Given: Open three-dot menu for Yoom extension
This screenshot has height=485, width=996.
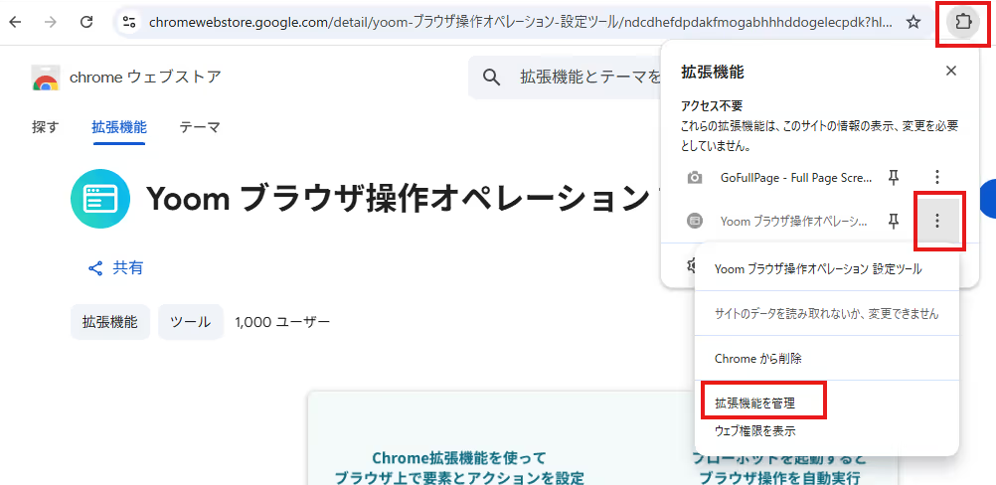Looking at the screenshot, I should point(937,221).
